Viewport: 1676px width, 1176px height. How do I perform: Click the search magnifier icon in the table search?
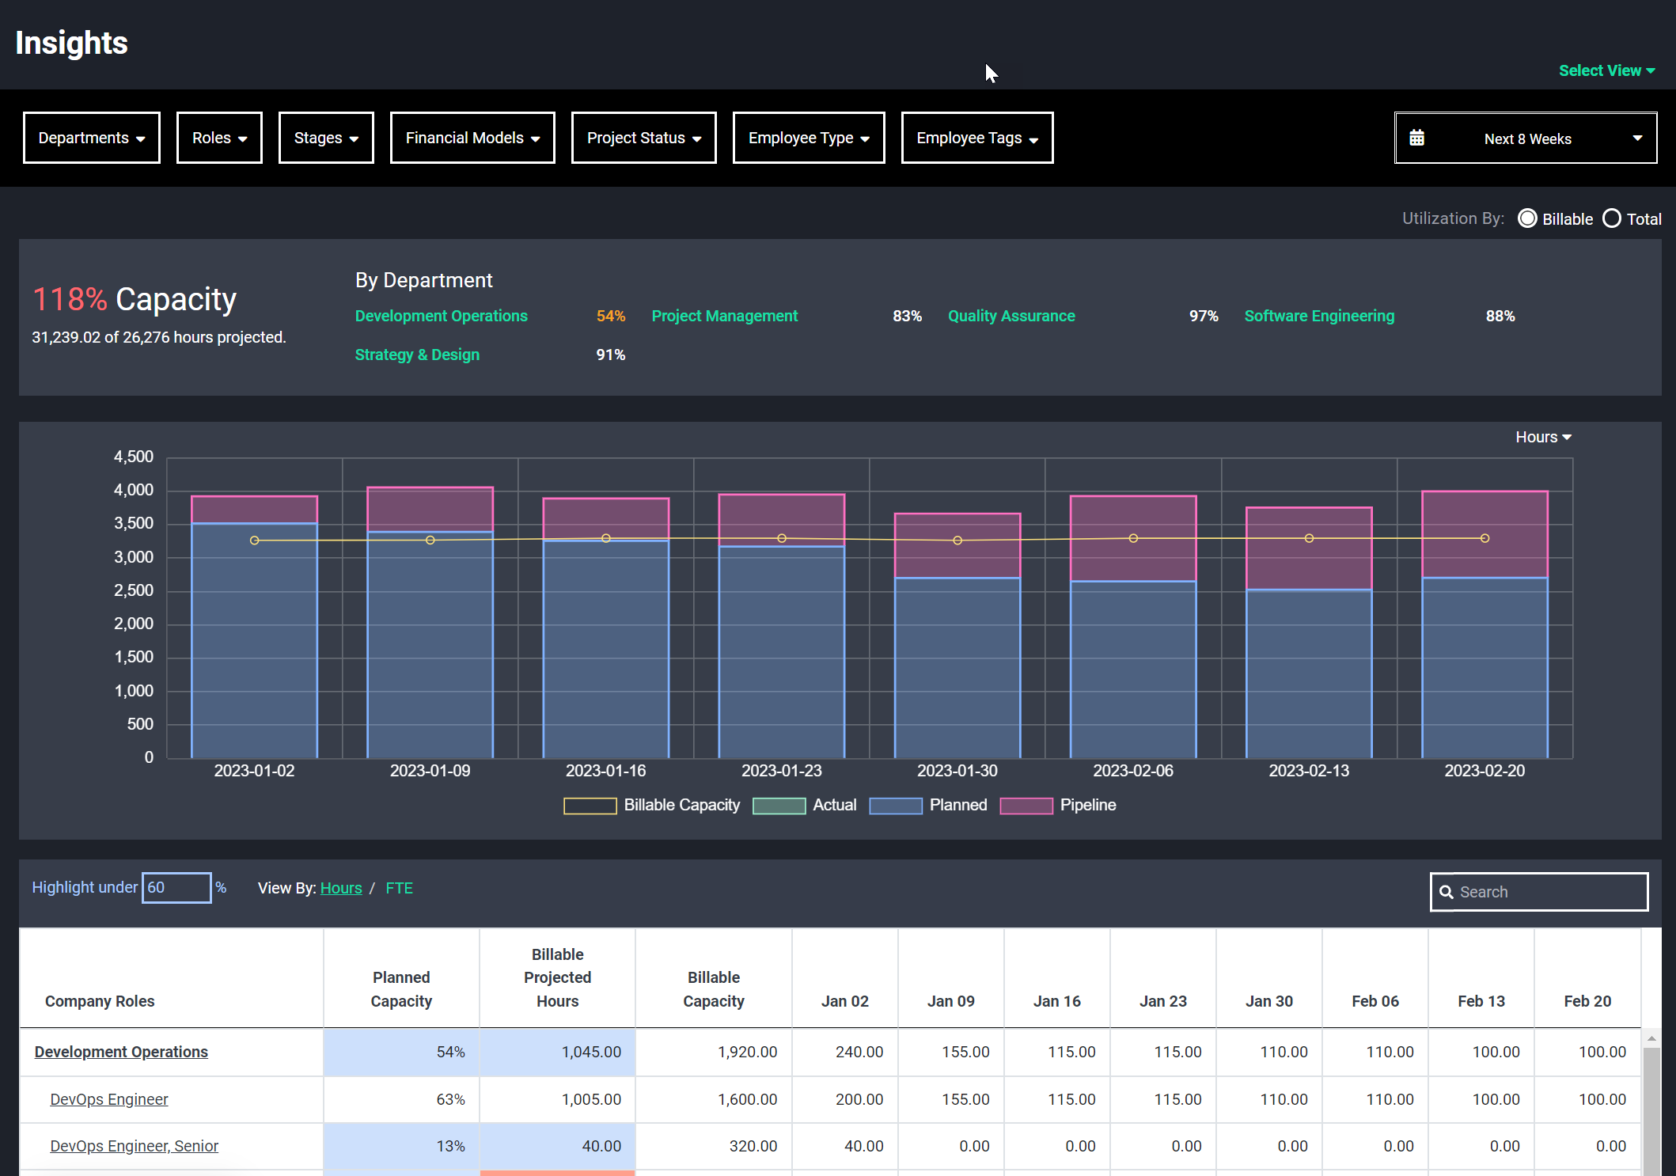coord(1448,892)
